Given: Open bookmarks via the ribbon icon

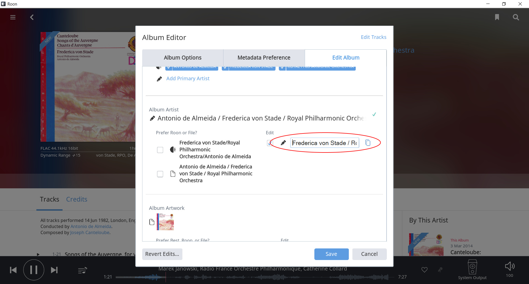Looking at the screenshot, I should point(497,17).
